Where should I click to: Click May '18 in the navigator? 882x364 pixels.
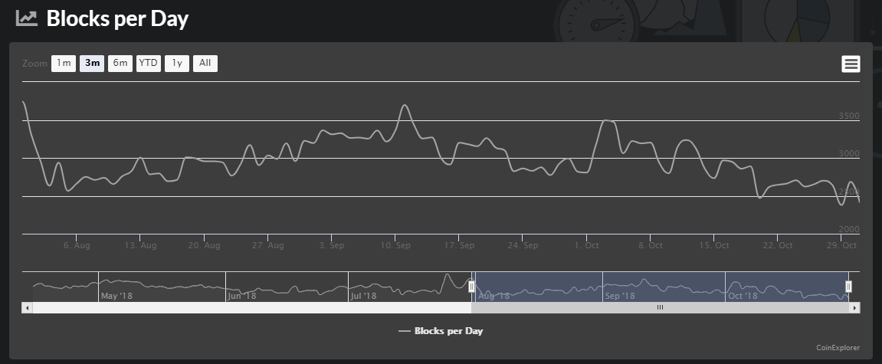point(116,295)
